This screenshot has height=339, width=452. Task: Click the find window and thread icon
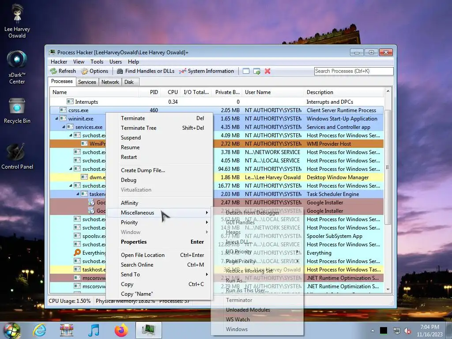[x=256, y=71]
